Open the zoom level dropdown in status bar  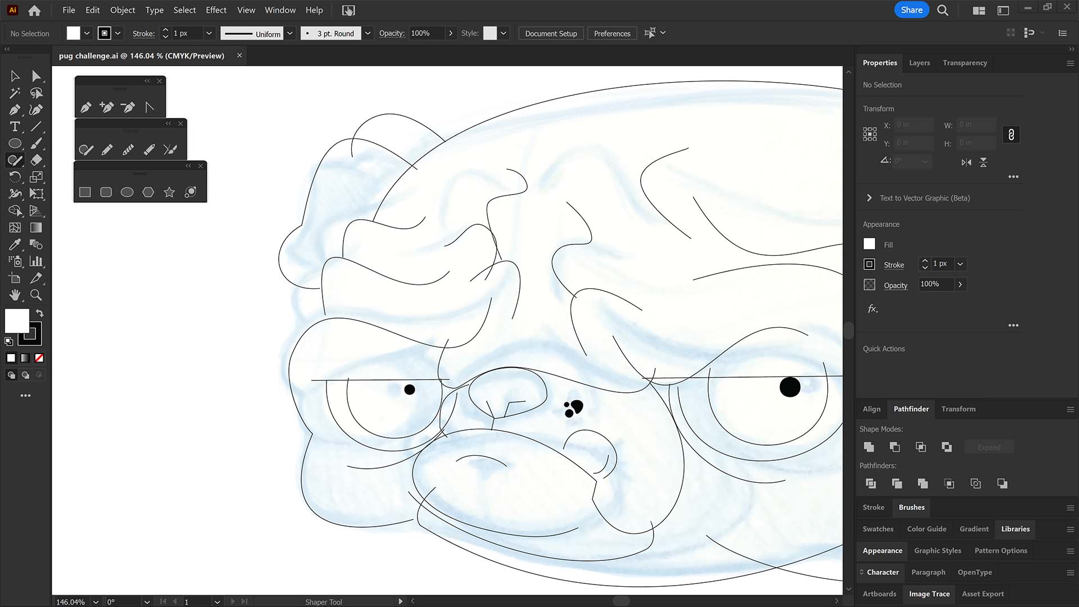coord(96,601)
